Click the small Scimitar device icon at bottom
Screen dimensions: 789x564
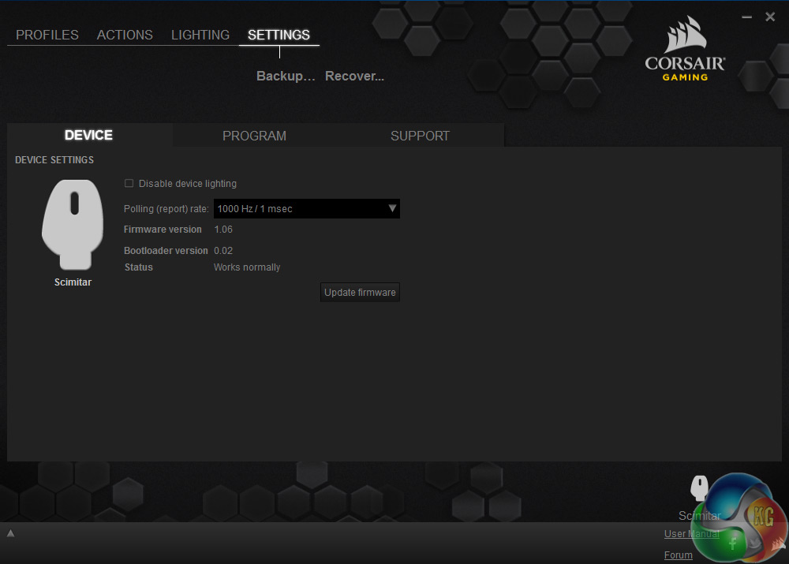pos(699,488)
